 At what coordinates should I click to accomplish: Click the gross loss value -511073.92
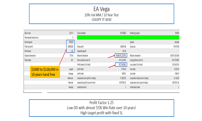[176, 47]
